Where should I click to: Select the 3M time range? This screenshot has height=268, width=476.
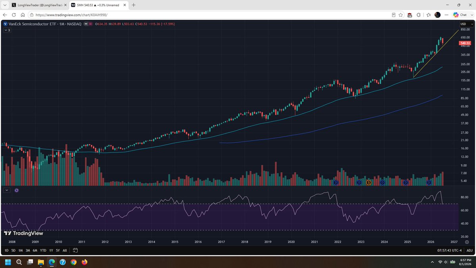tap(27, 251)
